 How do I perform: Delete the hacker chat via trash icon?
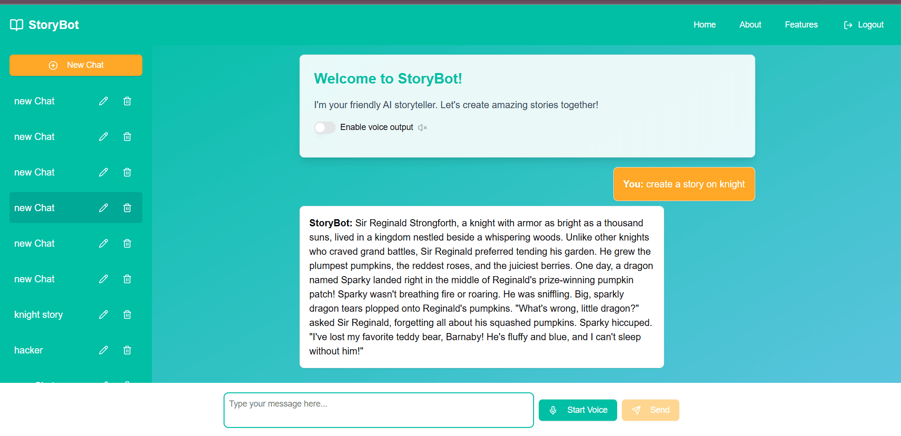tap(127, 350)
